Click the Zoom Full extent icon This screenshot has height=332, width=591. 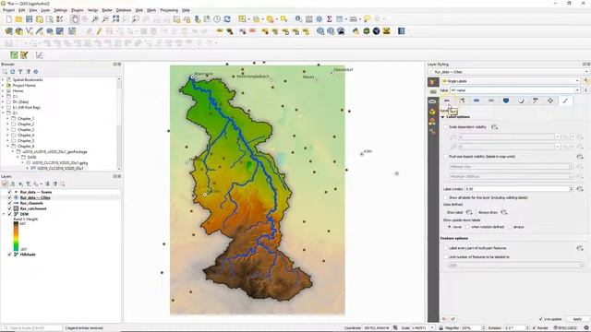(115, 19)
